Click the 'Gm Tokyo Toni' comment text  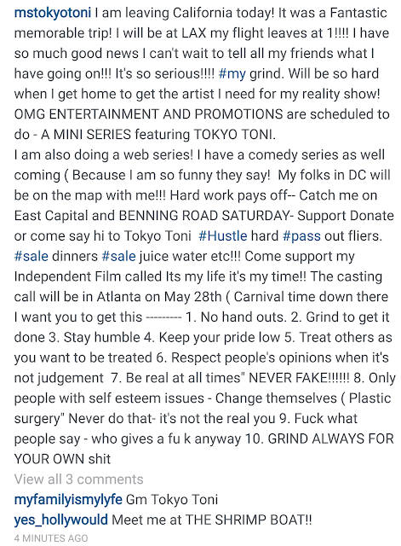[x=172, y=500]
